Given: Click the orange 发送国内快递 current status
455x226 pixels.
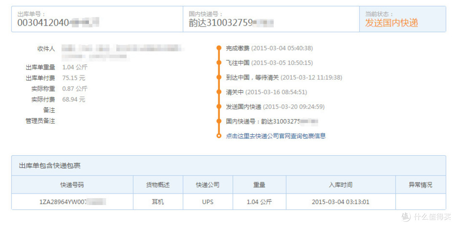Looking at the screenshot, I should 391,23.
